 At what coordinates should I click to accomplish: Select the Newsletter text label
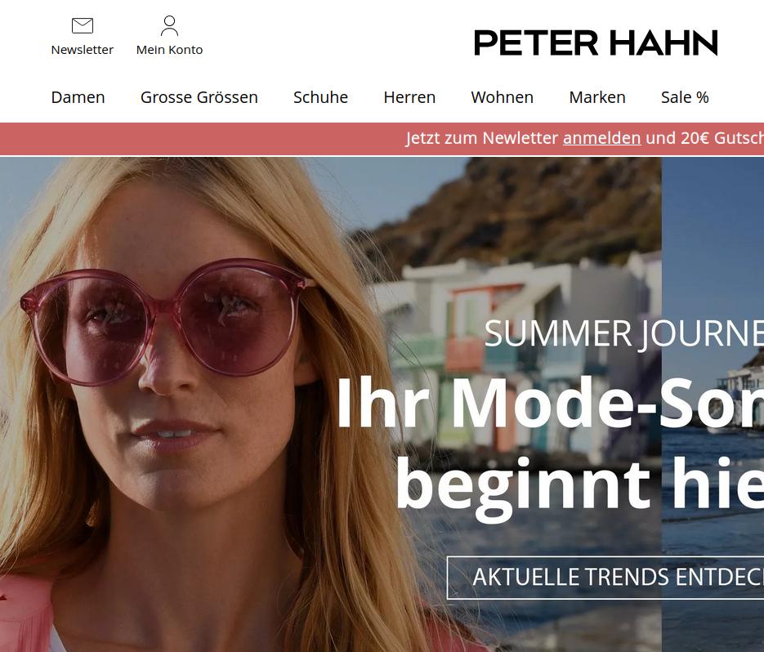(x=83, y=50)
